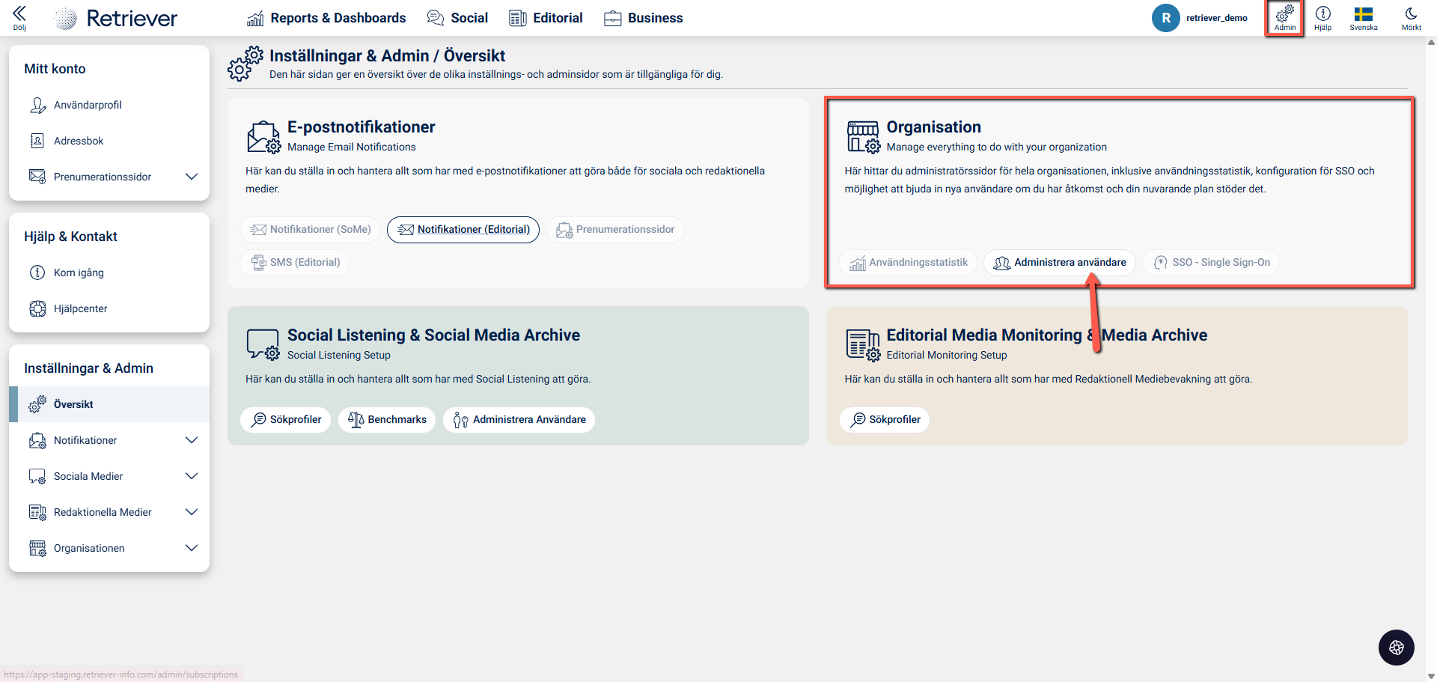Select Översikt in the sidebar
Screen dimensions: 1437x682
73,404
